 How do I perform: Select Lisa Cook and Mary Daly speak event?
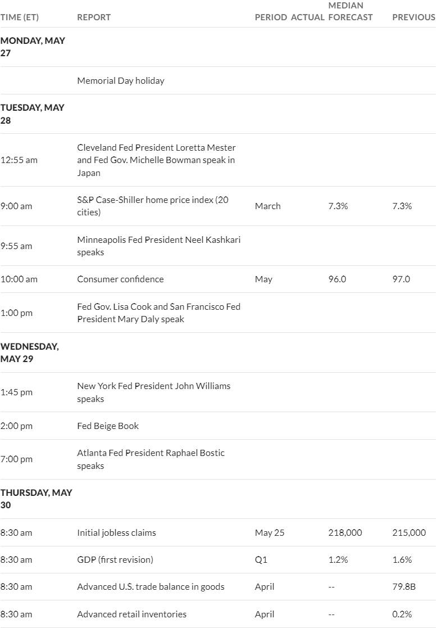pos(159,313)
